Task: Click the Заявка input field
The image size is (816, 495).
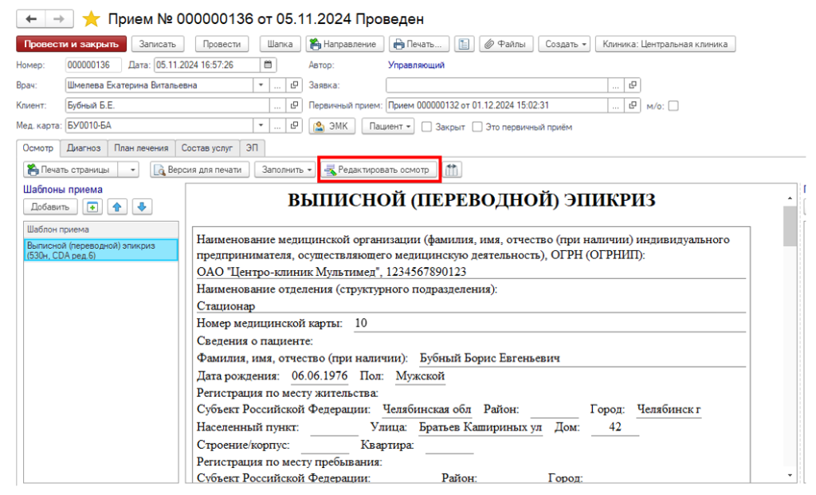Action: tap(496, 85)
